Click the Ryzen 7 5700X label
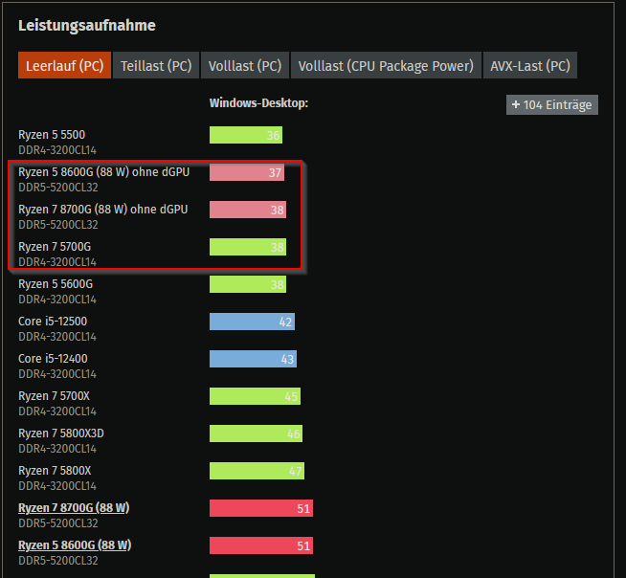Screen dimensions: 626x578 click(54, 396)
